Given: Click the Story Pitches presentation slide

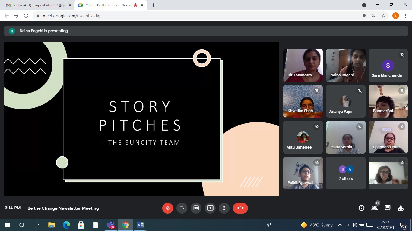Looking at the screenshot, I should pos(141,119).
